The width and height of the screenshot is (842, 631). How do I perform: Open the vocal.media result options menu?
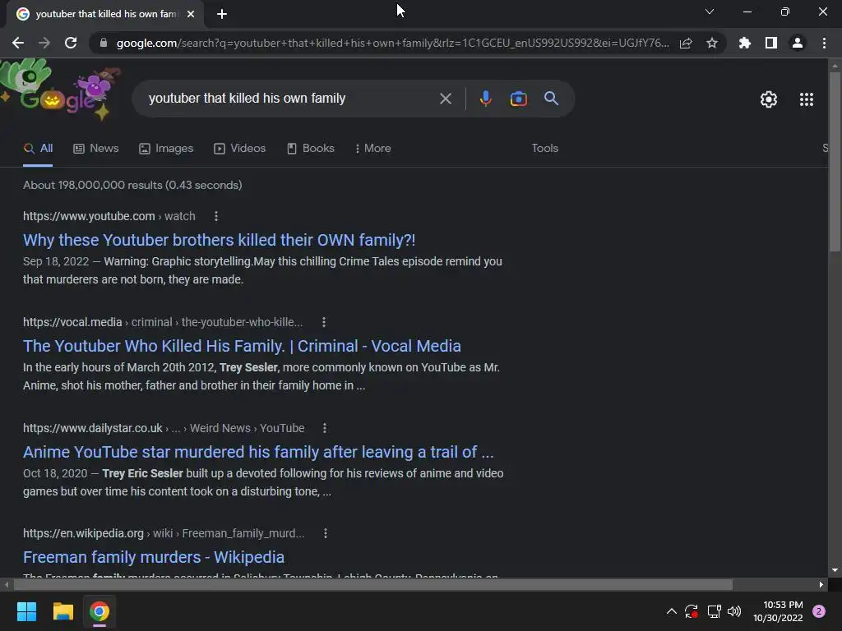point(323,322)
